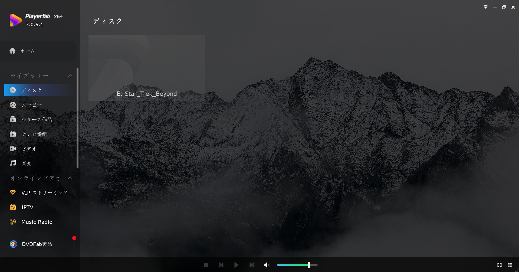
Task: Mute audio via the speaker icon
Action: point(267,265)
